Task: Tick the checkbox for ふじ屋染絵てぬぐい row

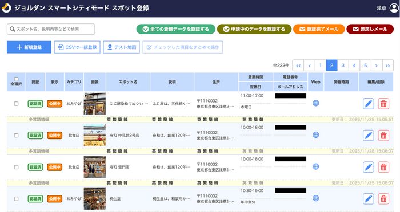Action: point(16,104)
